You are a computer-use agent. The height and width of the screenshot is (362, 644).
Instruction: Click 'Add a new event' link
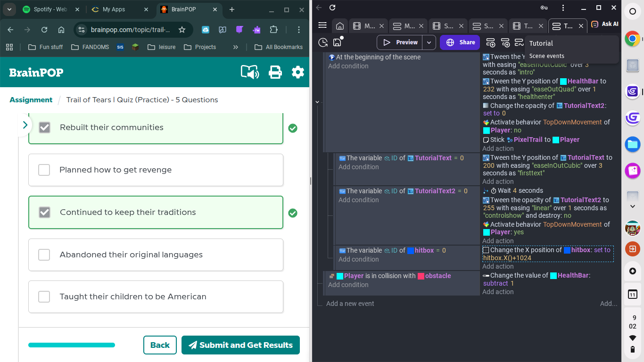(x=350, y=304)
